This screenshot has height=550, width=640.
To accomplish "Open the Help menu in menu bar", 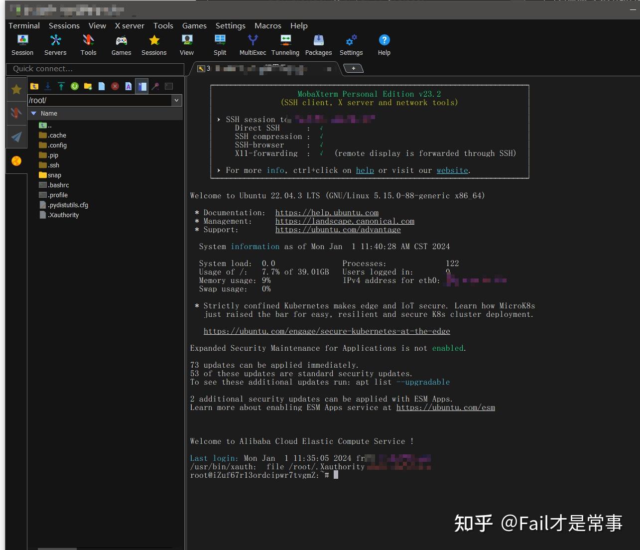I will (x=299, y=25).
